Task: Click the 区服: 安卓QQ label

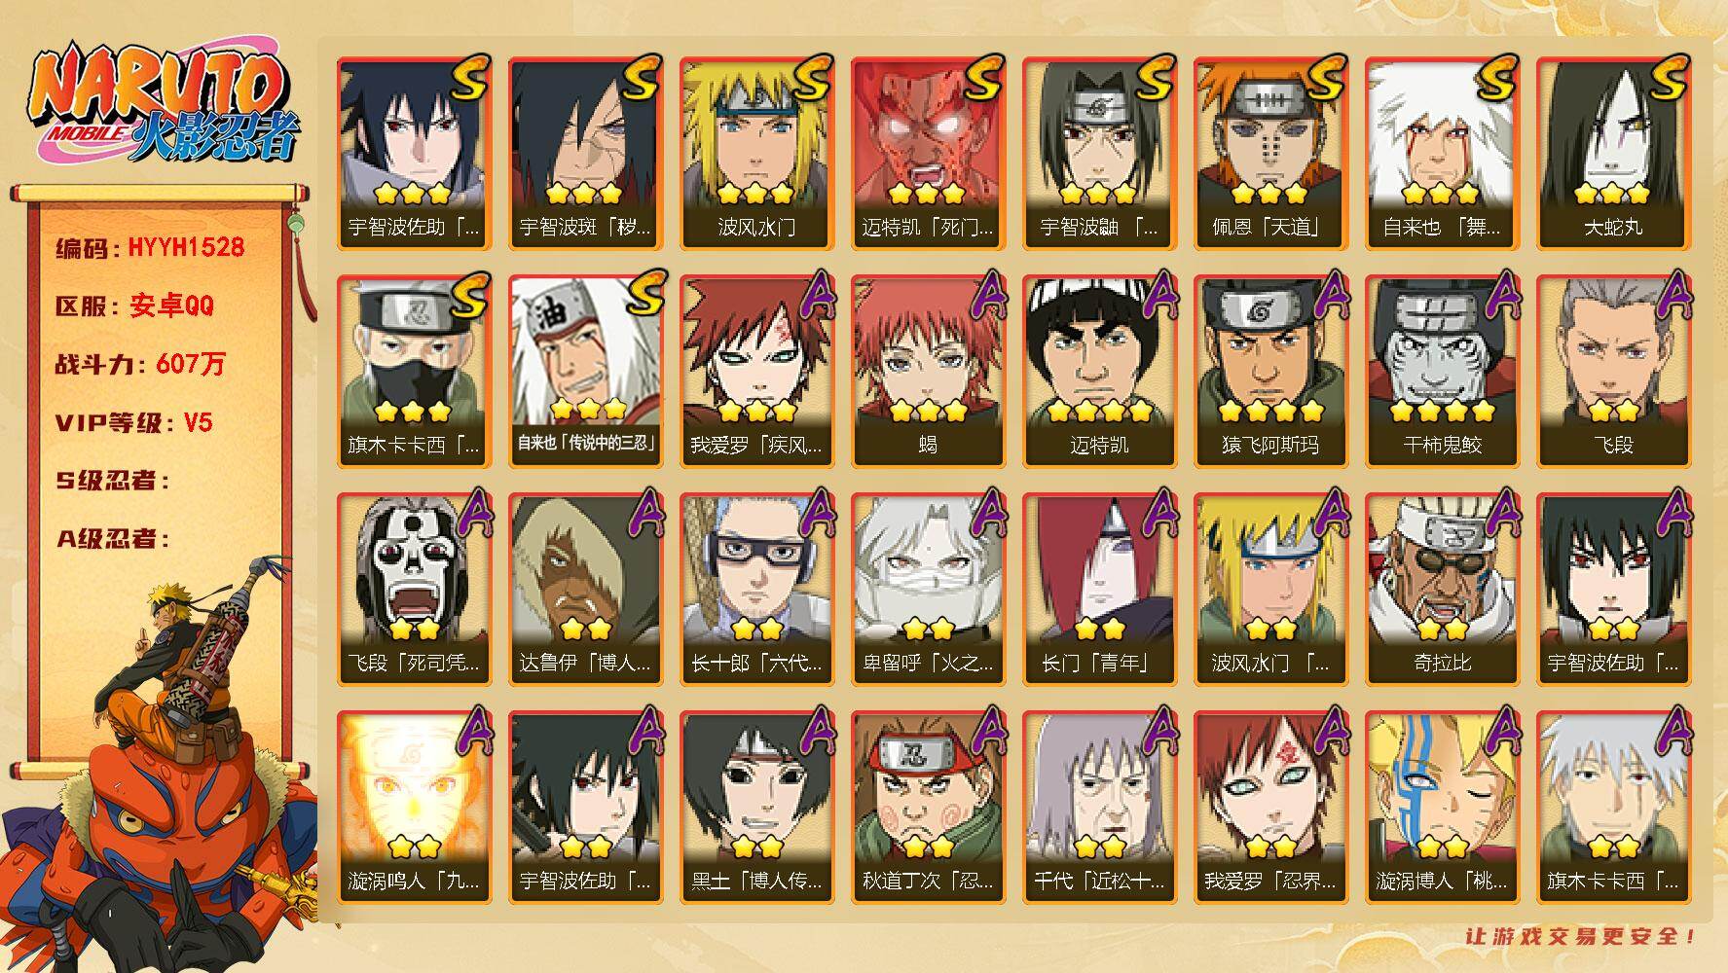Action: [134, 306]
